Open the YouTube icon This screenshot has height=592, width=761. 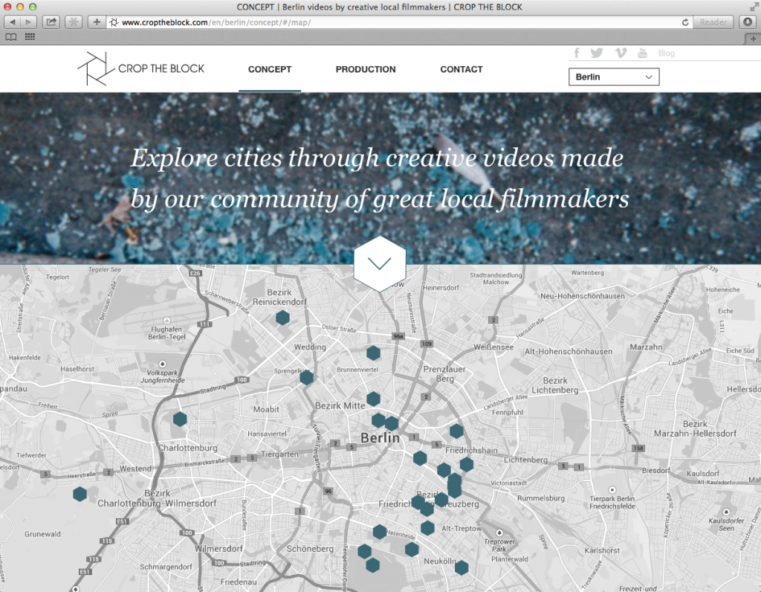643,53
